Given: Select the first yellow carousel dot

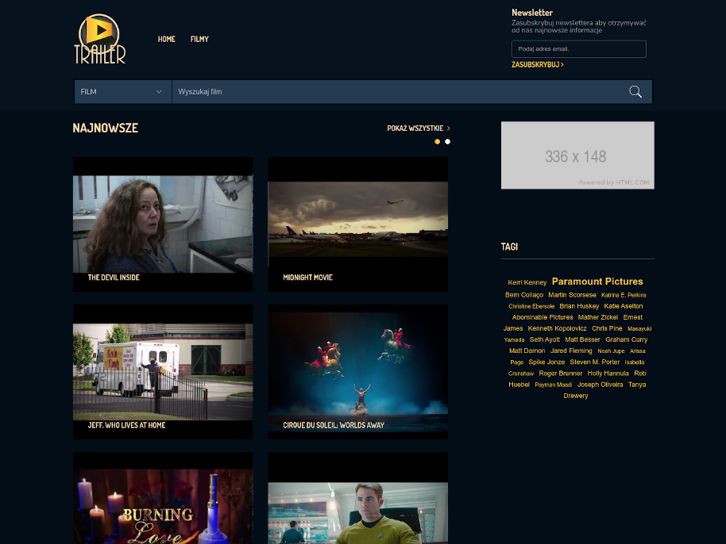Looking at the screenshot, I should 437,142.
